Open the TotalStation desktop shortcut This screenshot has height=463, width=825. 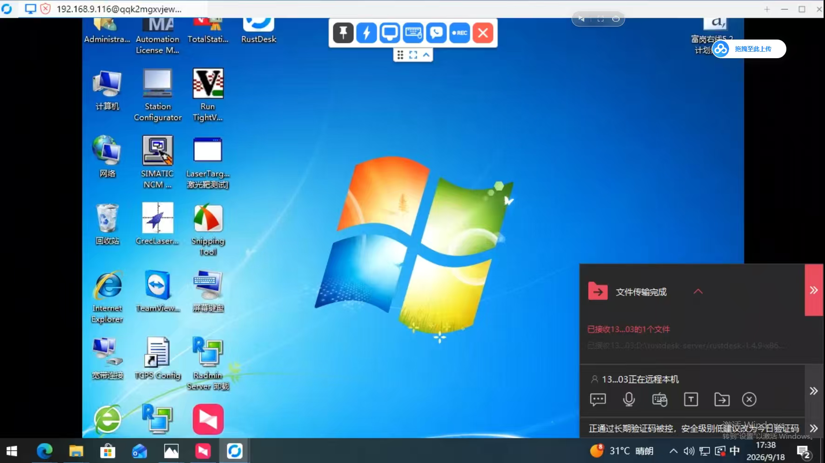click(208, 31)
